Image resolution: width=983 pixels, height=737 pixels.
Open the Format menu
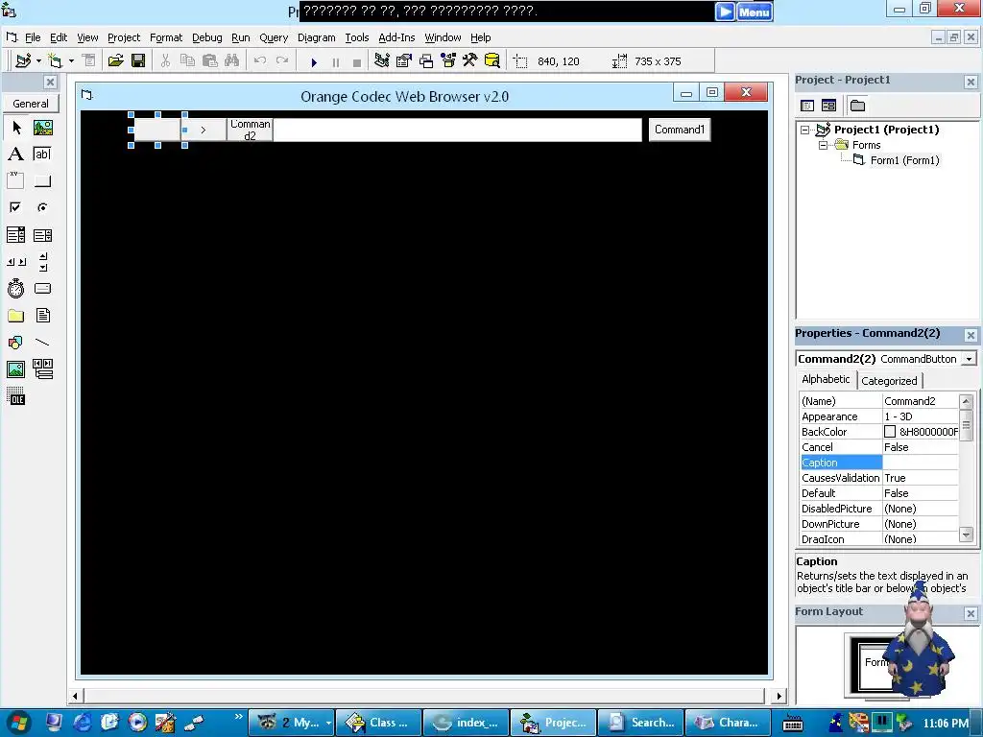click(166, 37)
